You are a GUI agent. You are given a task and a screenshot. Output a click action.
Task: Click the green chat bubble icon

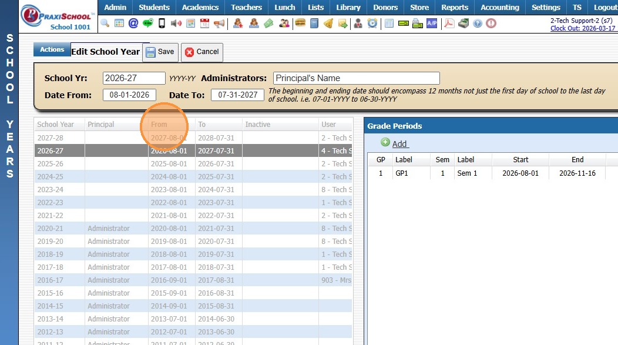(147, 24)
